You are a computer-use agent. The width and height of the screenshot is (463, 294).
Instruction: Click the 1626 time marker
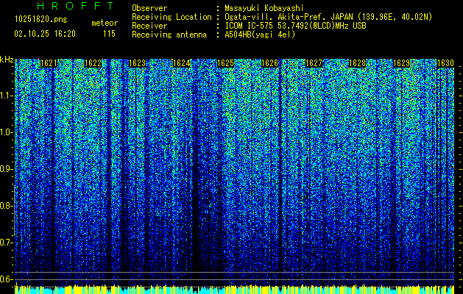coord(269,63)
